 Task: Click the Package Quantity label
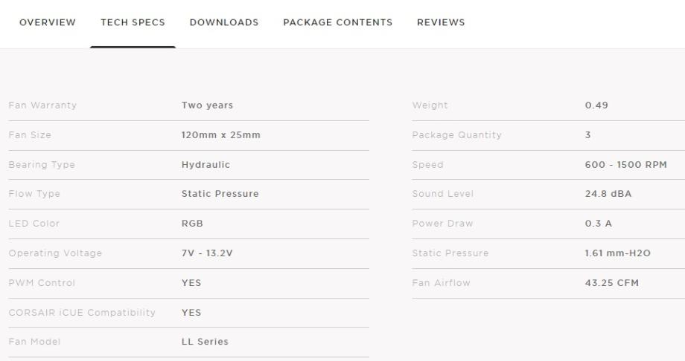click(456, 135)
